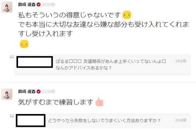Viewport: 196px width, 132px height.
Task: Click the squinting face emoji after じゃないです
Action: 127,15
